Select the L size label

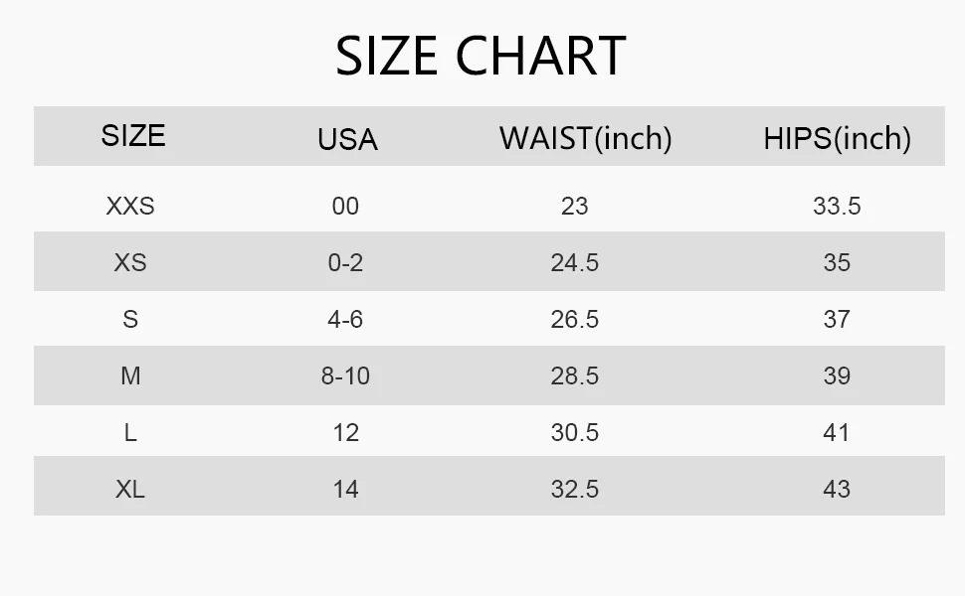pos(130,432)
